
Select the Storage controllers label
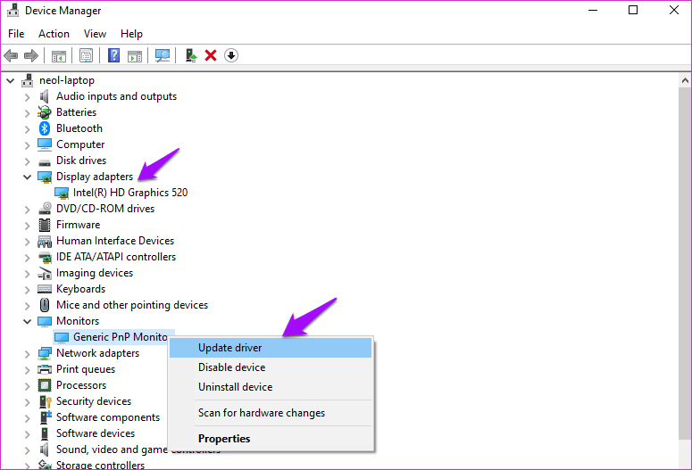point(100,465)
